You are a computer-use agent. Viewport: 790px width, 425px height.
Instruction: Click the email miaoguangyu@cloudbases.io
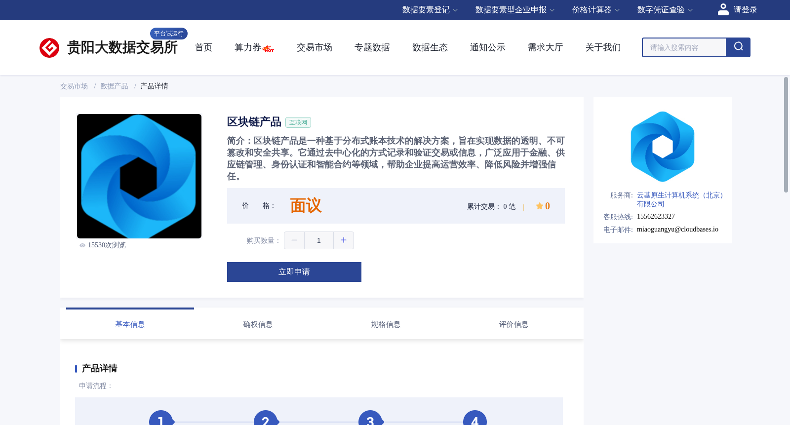coord(677,229)
